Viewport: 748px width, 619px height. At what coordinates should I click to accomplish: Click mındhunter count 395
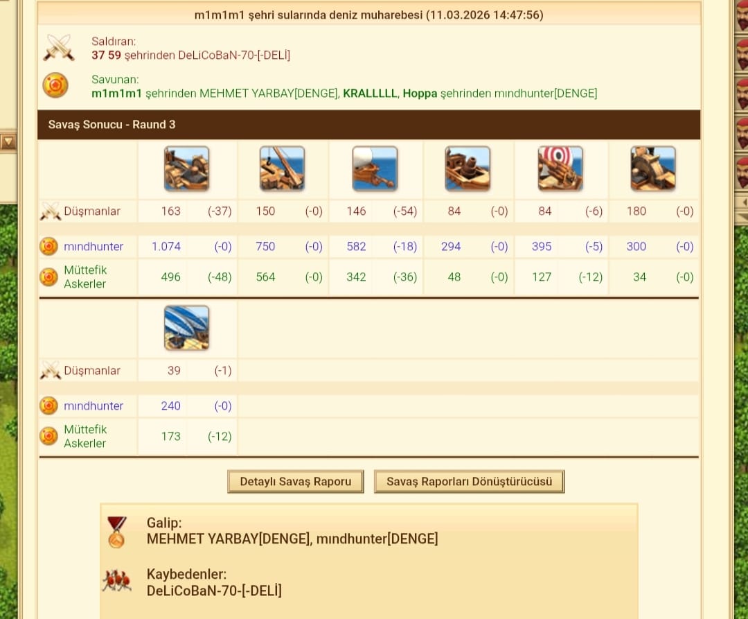542,247
